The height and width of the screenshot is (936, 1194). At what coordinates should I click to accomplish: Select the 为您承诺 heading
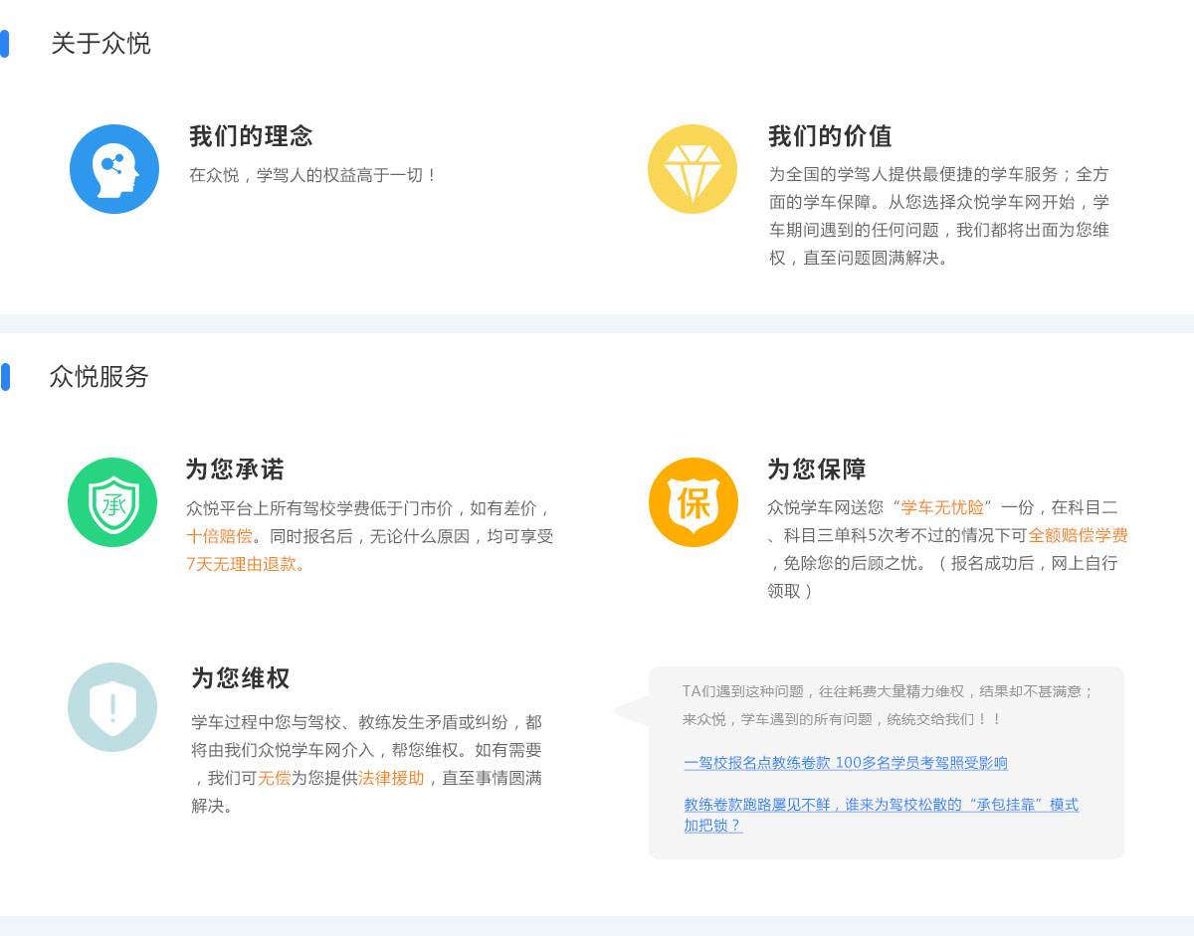click(x=235, y=469)
